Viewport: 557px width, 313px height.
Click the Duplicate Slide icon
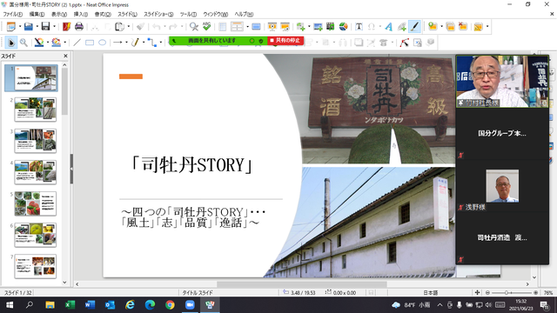click(x=450, y=27)
